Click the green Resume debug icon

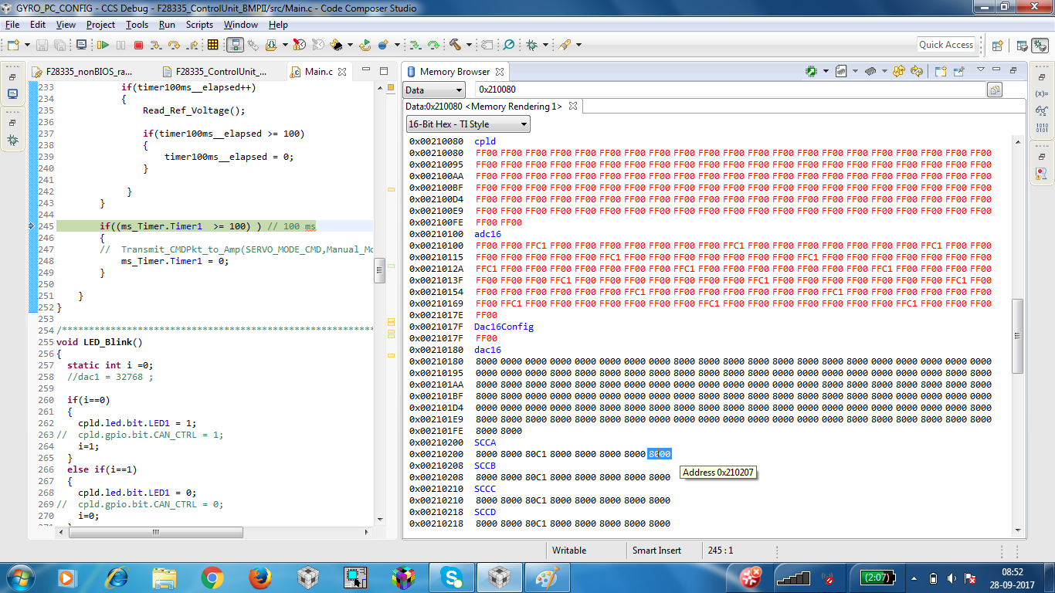pyautogui.click(x=103, y=46)
